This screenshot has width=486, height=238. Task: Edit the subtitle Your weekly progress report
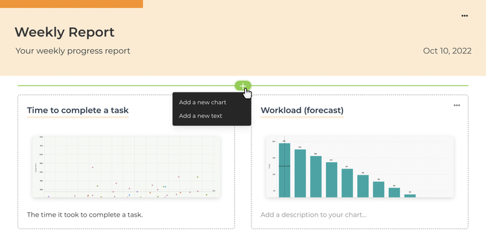click(x=73, y=50)
